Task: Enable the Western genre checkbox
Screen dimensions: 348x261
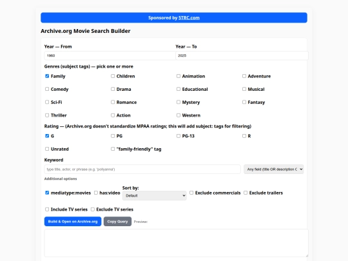Action: [x=179, y=115]
